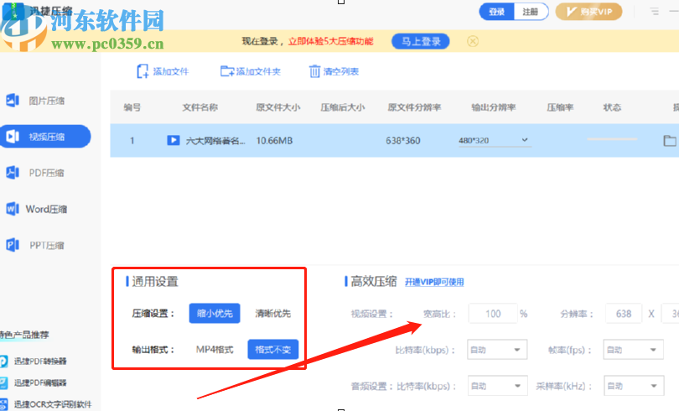Click the 迅捷PDF转换器 icon
Screen dimensions: 679x411
click(x=3, y=362)
